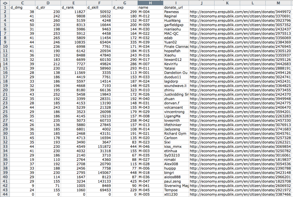Click the d_rank value 11827
293x197 pixels.
[x=74, y=12]
